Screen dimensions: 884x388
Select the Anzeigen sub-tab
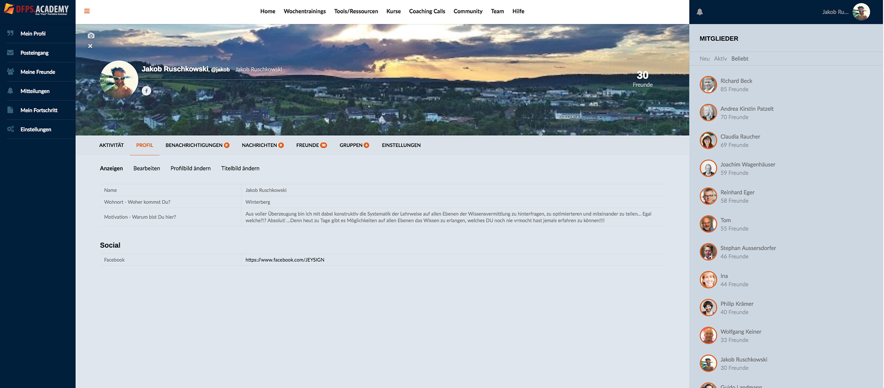111,168
